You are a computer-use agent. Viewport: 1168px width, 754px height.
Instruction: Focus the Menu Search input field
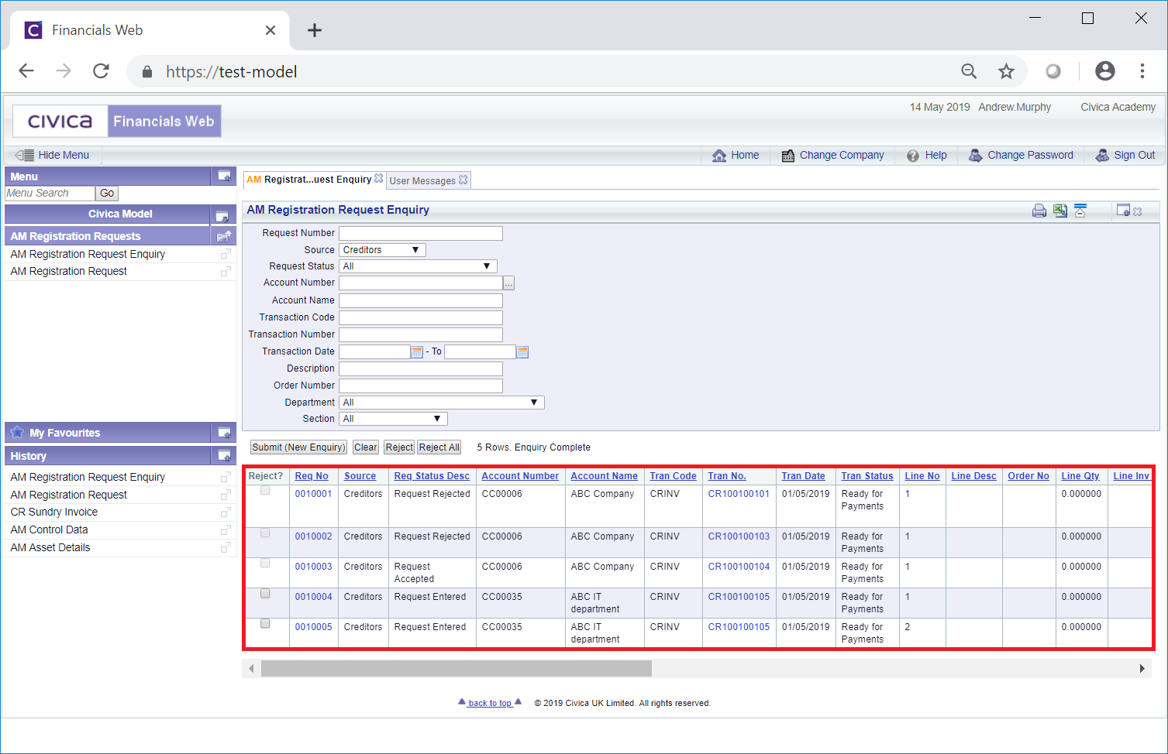pyautogui.click(x=50, y=194)
